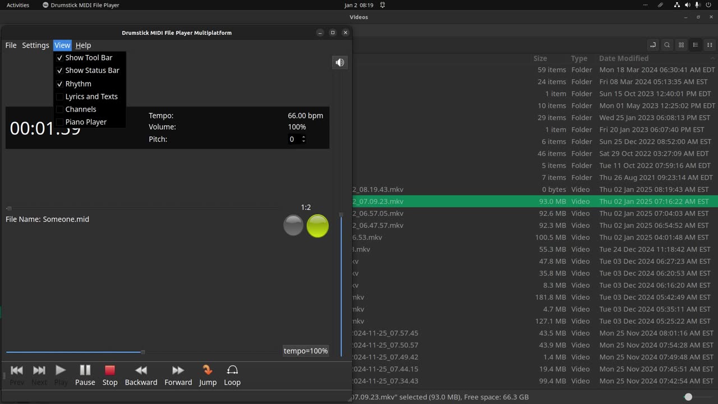The height and width of the screenshot is (404, 718).
Task: Open the system volume icon in top bar
Action: [688, 5]
